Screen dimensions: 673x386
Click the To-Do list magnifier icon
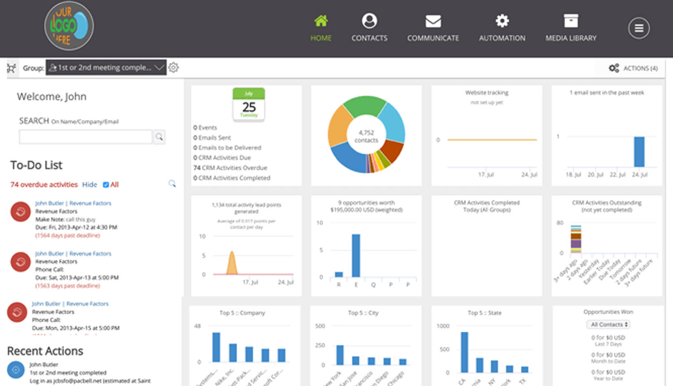click(x=172, y=184)
